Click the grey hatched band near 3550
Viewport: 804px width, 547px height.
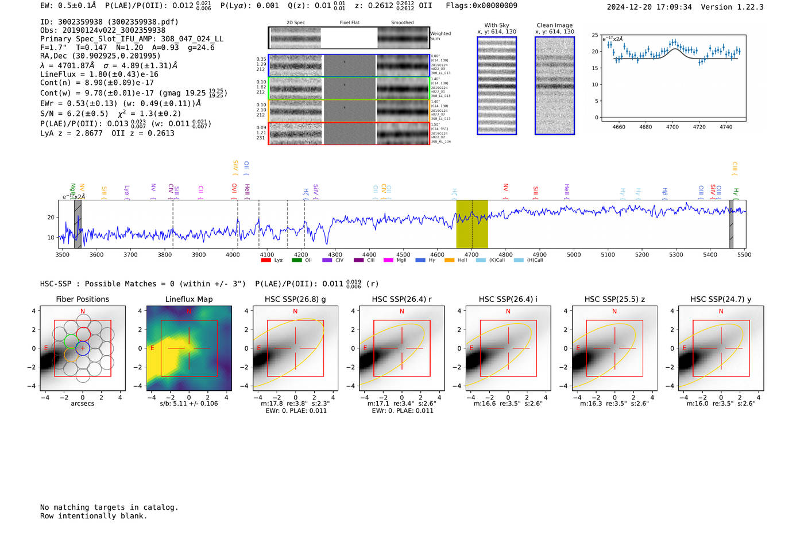(78, 224)
